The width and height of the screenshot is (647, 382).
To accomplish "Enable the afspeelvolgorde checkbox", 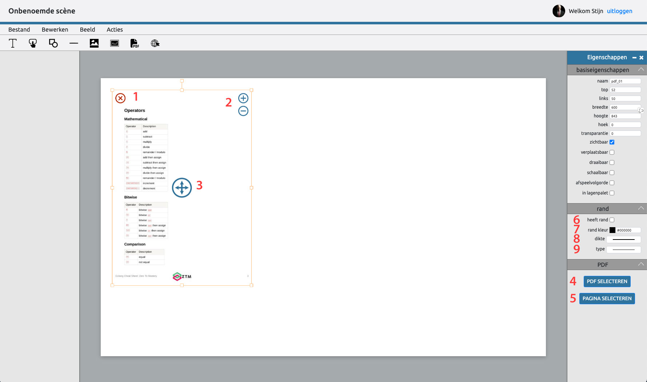I will (x=612, y=183).
